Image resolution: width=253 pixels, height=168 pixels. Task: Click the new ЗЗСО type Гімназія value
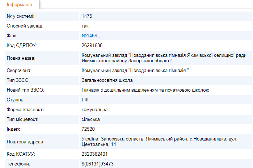click(x=146, y=90)
